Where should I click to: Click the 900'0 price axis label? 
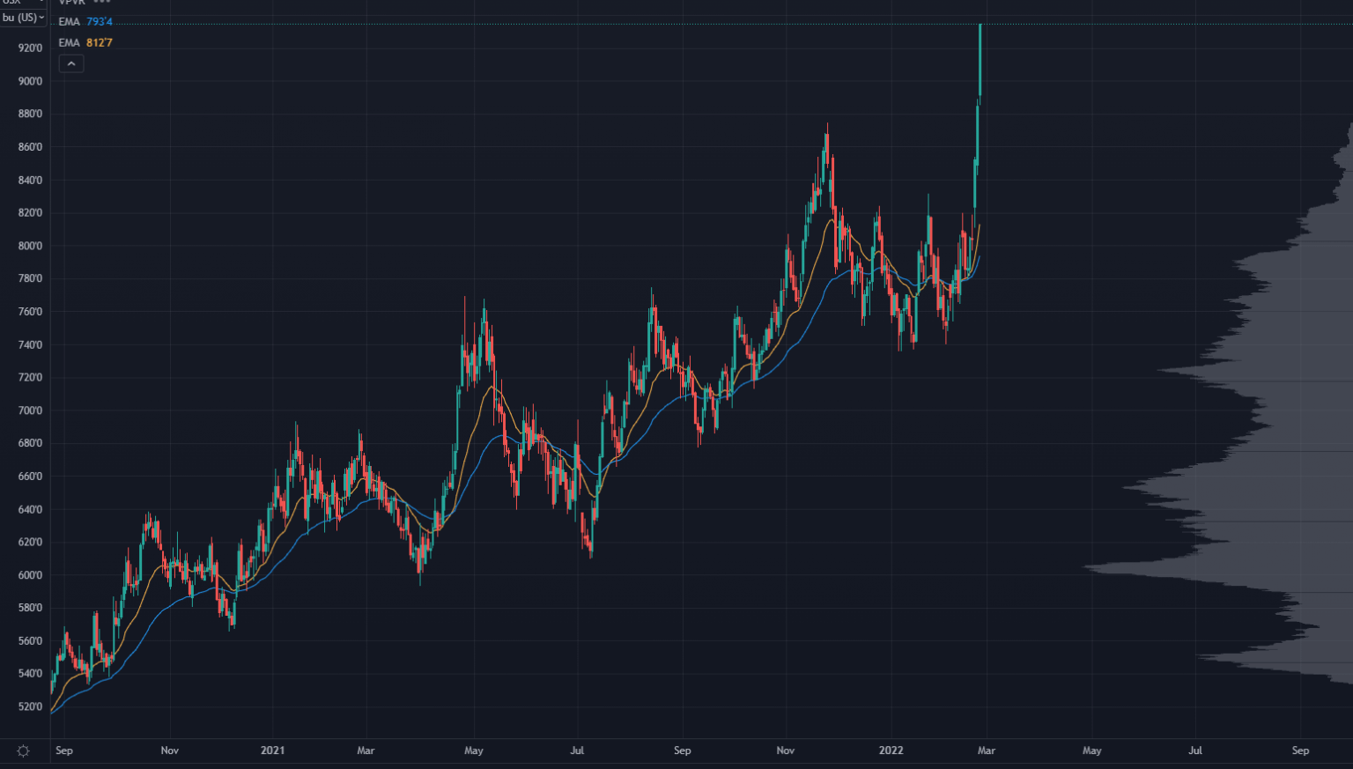30,81
